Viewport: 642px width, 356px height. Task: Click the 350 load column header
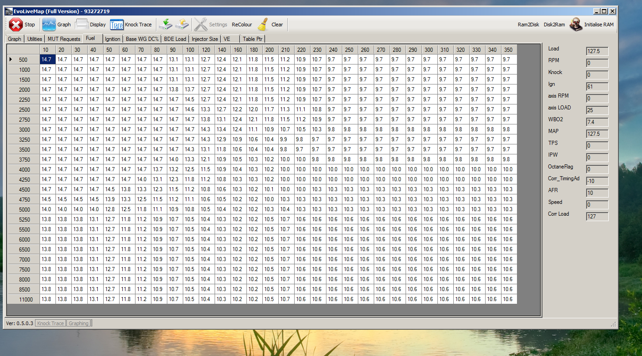(x=508, y=49)
